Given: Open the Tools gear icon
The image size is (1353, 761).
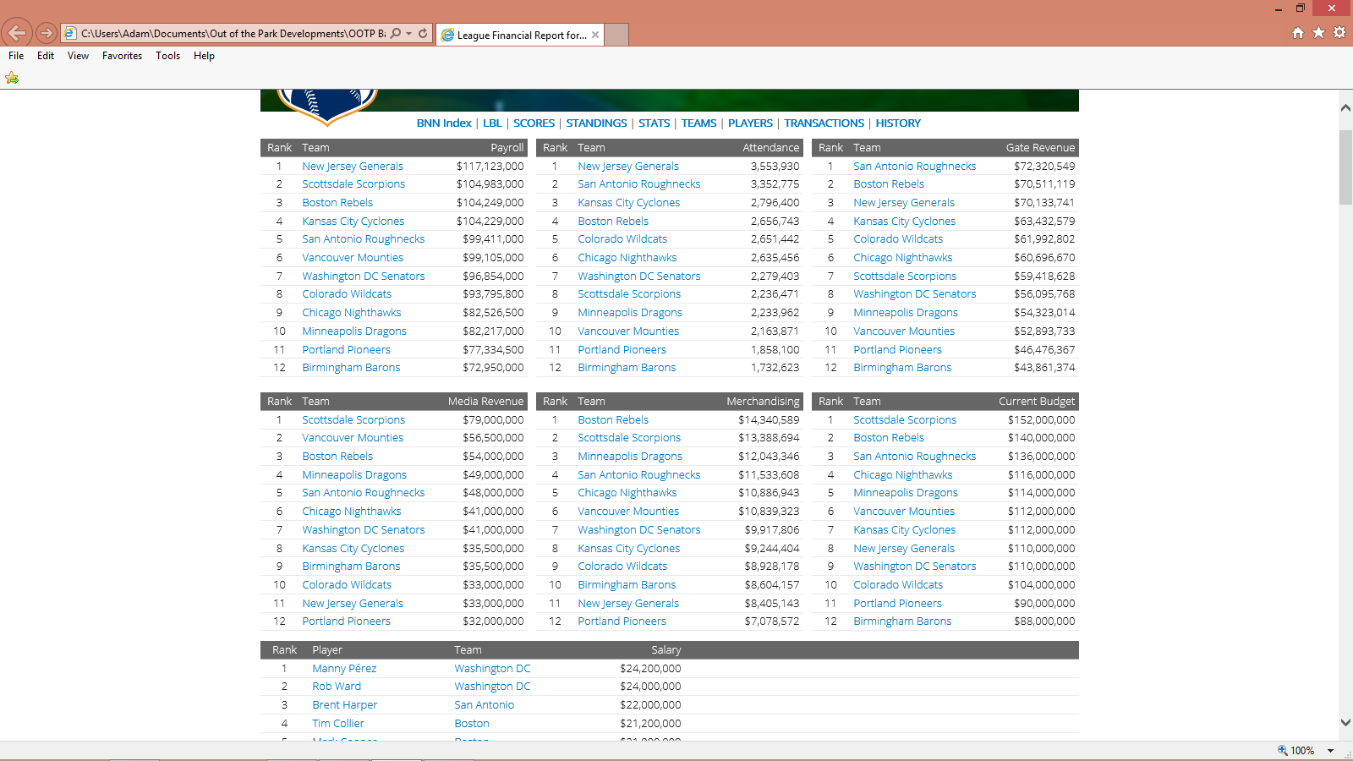Looking at the screenshot, I should point(1339,33).
